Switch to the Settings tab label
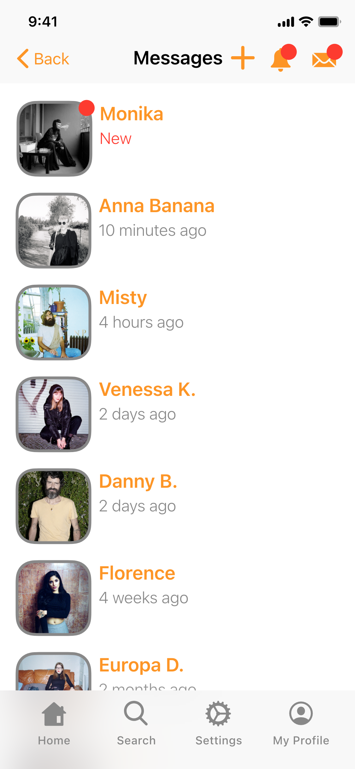The width and height of the screenshot is (355, 769). 219,740
